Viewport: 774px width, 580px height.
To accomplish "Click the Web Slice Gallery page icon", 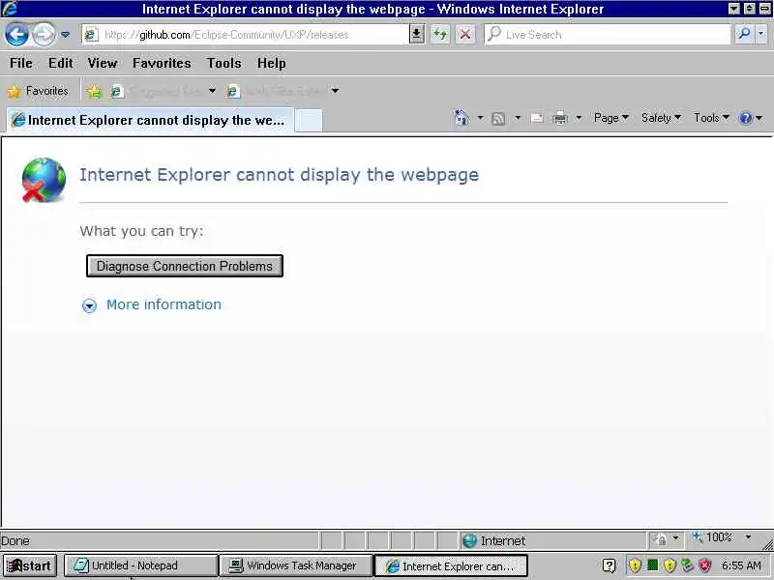I will (233, 91).
